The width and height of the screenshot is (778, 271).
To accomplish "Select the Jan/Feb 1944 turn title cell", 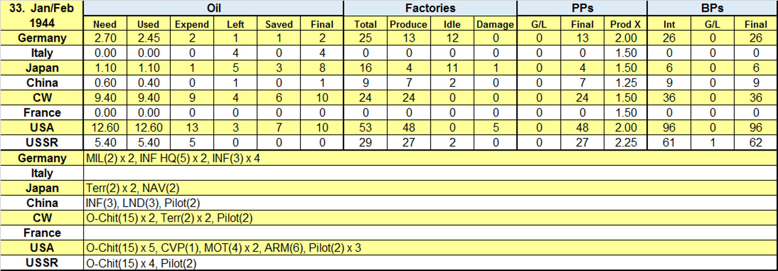I will click(42, 16).
